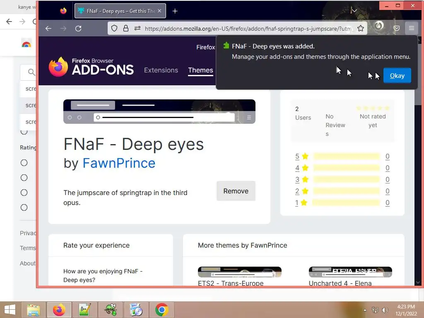Close the FNaF - Deep eyes tab

(x=159, y=11)
